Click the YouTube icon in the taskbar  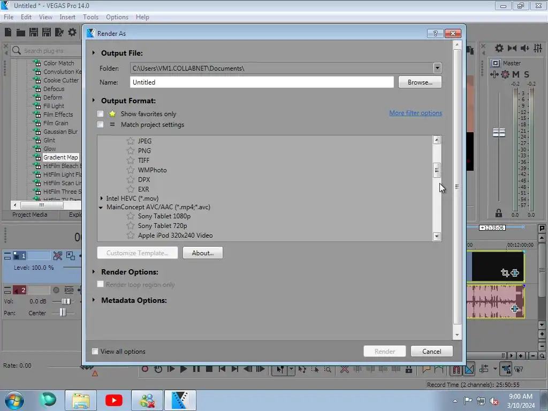(x=114, y=400)
